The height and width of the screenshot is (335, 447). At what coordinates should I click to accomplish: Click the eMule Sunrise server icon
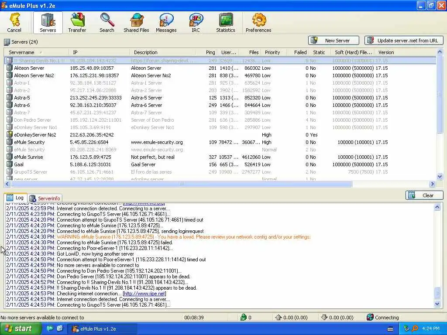tap(10, 157)
